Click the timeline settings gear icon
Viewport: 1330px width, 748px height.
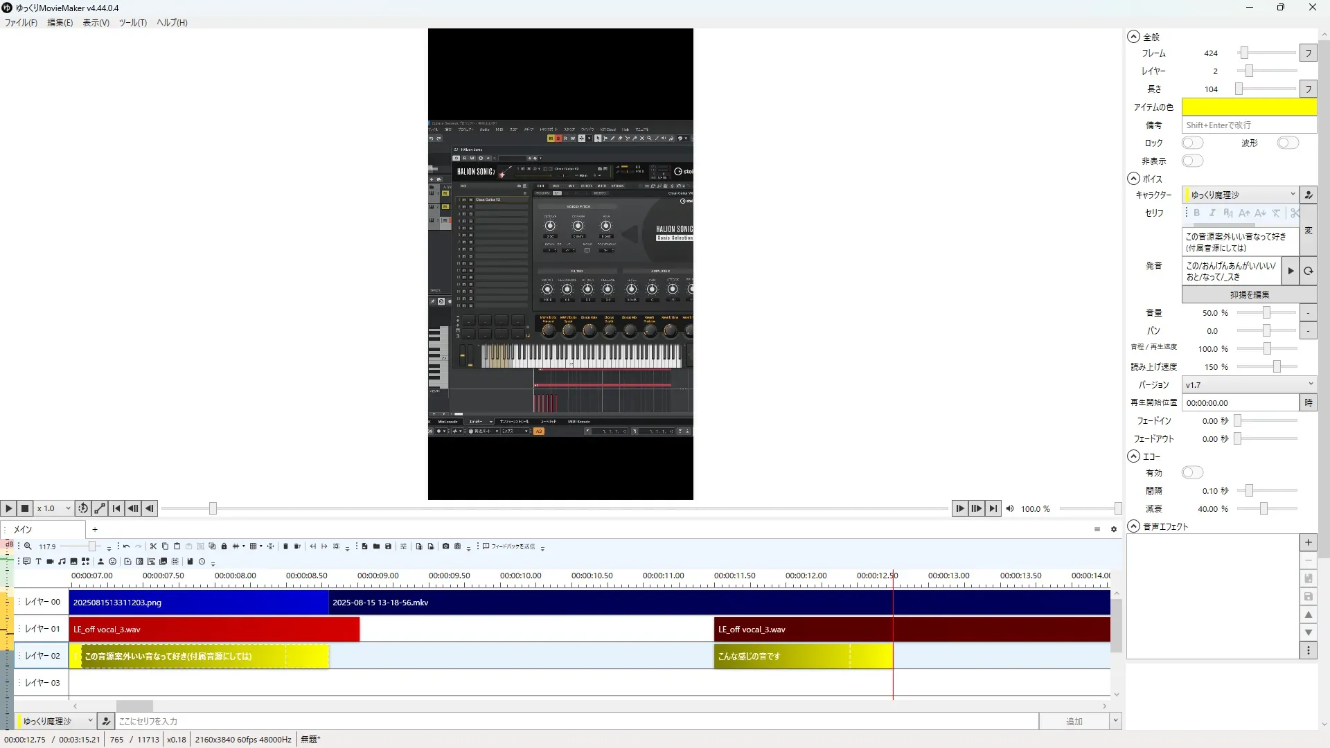coord(1114,530)
